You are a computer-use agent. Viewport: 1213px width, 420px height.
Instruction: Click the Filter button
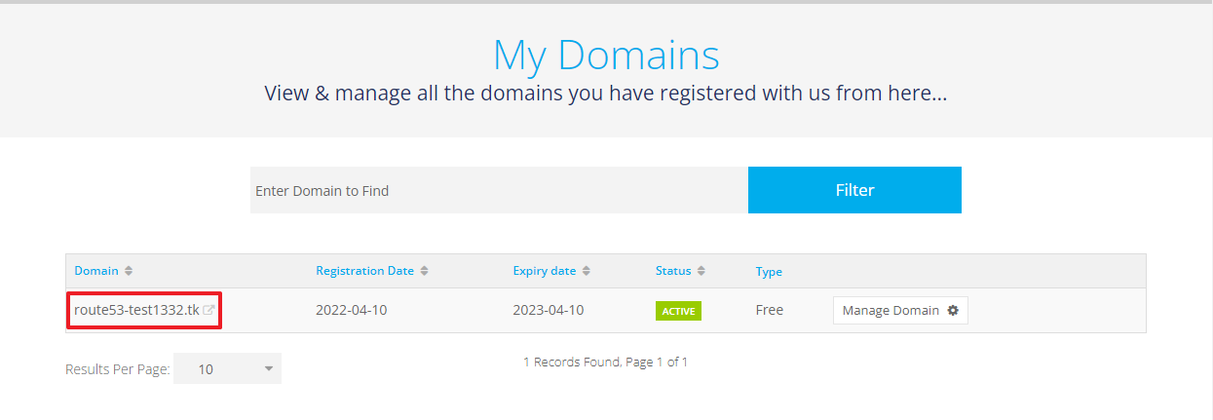[854, 190]
